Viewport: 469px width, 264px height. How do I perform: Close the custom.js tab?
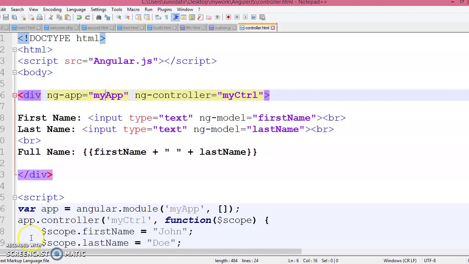point(234,28)
